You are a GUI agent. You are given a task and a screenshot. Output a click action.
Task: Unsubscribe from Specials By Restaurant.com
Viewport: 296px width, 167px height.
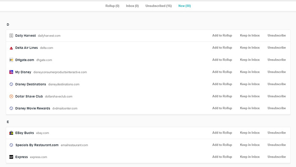point(277,145)
